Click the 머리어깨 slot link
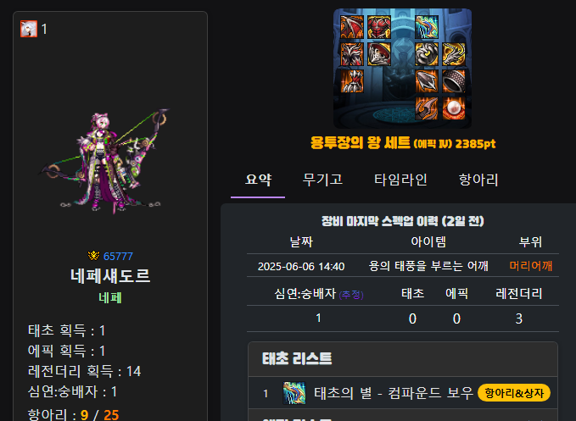The height and width of the screenshot is (421, 576). tap(531, 266)
